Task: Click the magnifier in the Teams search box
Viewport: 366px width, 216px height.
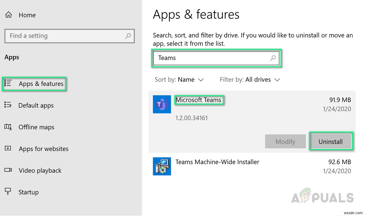Action: pyautogui.click(x=273, y=58)
